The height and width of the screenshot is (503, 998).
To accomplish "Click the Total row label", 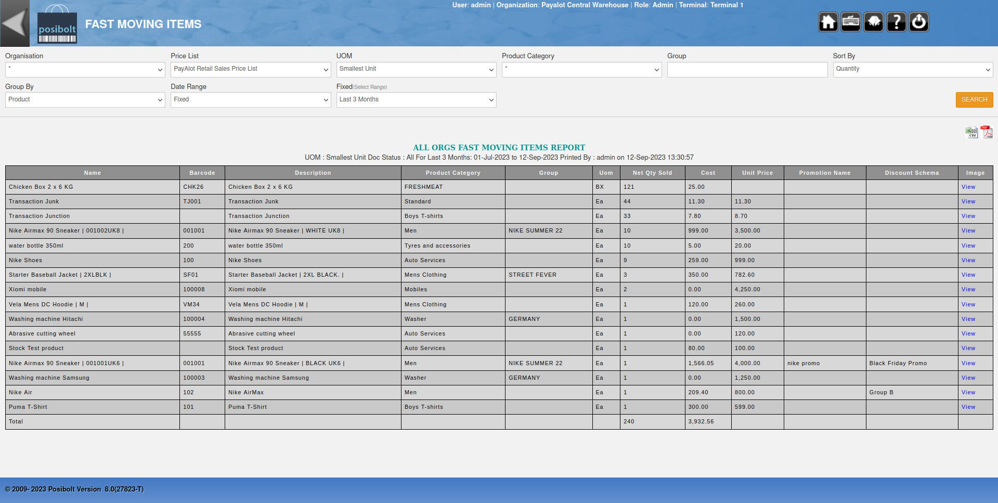I will pos(16,422).
